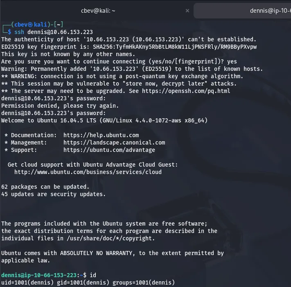Click the ssh dennis@10.66.153.223 command text
This screenshot has height=287, width=291.
click(54, 32)
